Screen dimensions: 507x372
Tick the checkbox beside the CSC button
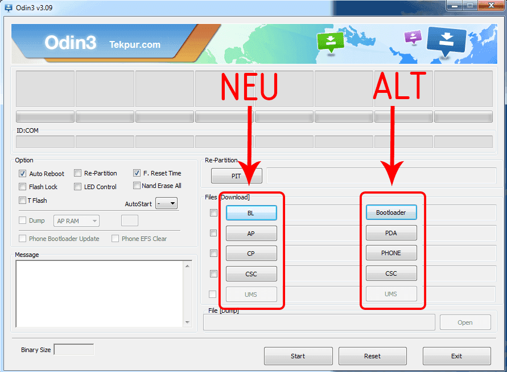click(213, 273)
